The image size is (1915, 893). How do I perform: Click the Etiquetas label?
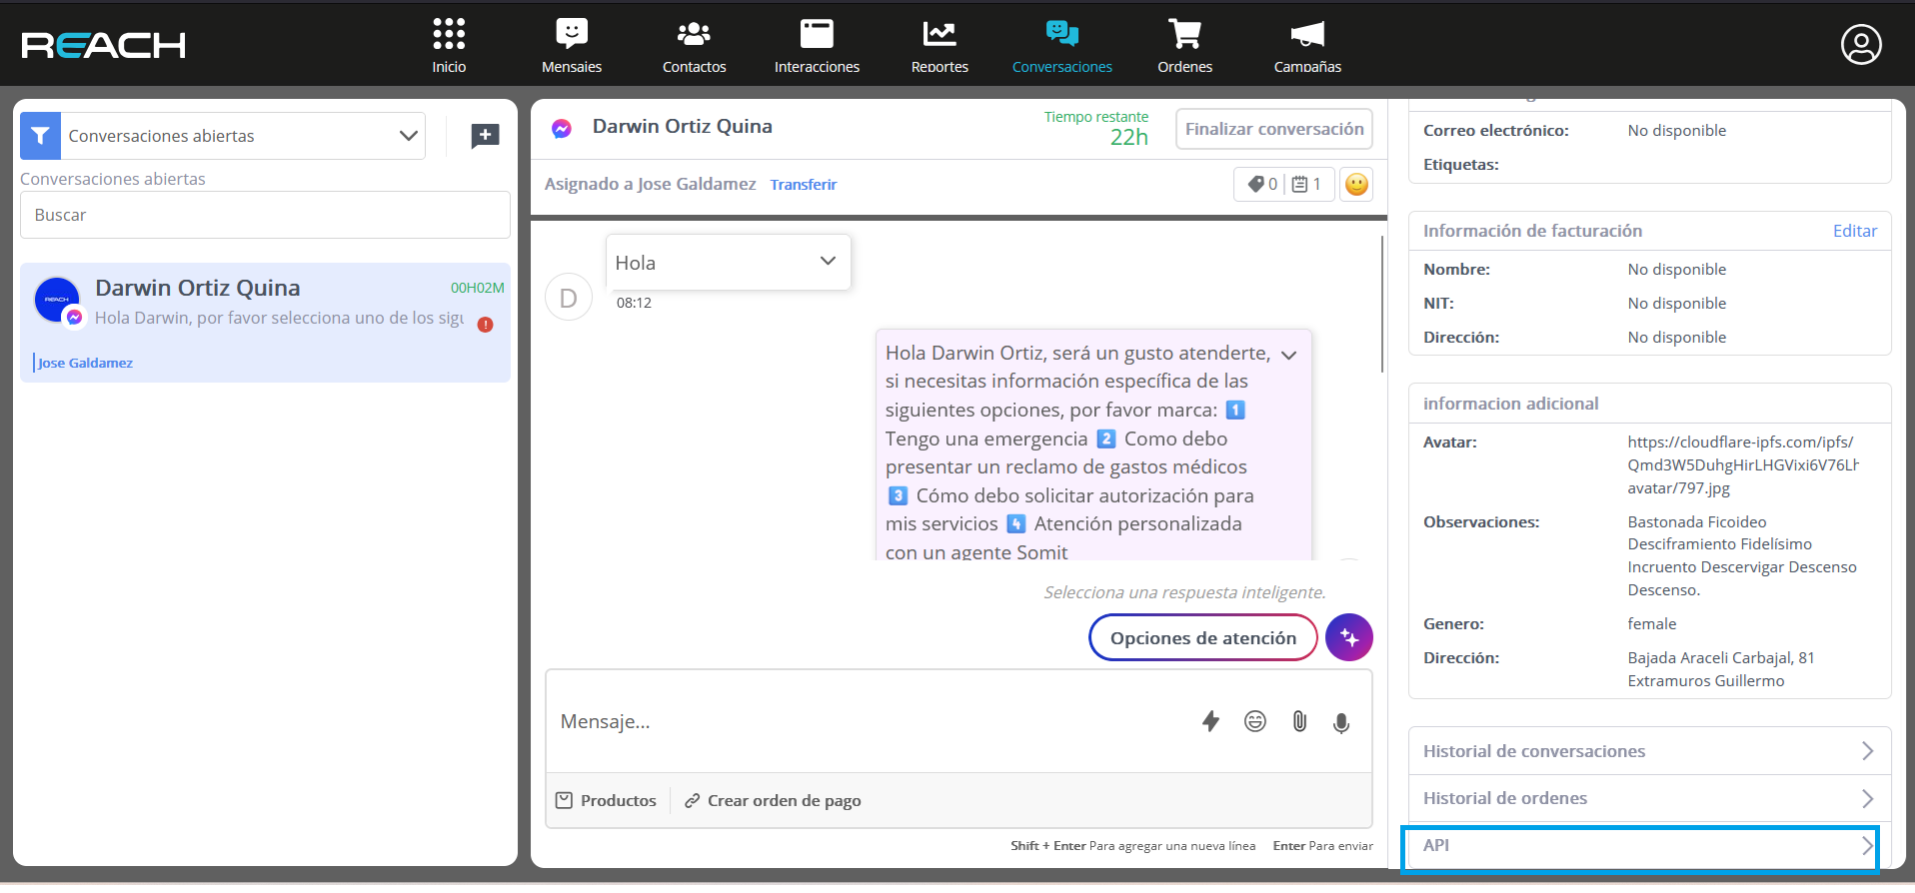tap(1461, 165)
